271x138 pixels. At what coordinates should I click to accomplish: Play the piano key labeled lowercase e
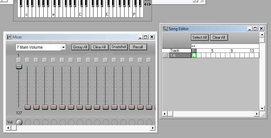coord(53,15)
